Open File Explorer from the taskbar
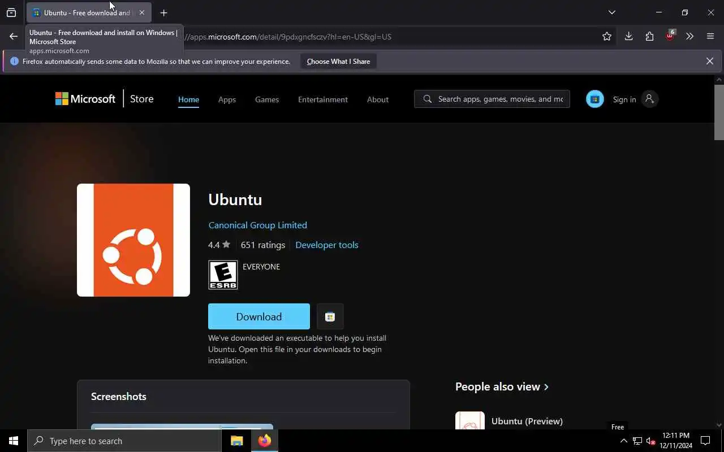The height and width of the screenshot is (452, 724). click(x=236, y=441)
